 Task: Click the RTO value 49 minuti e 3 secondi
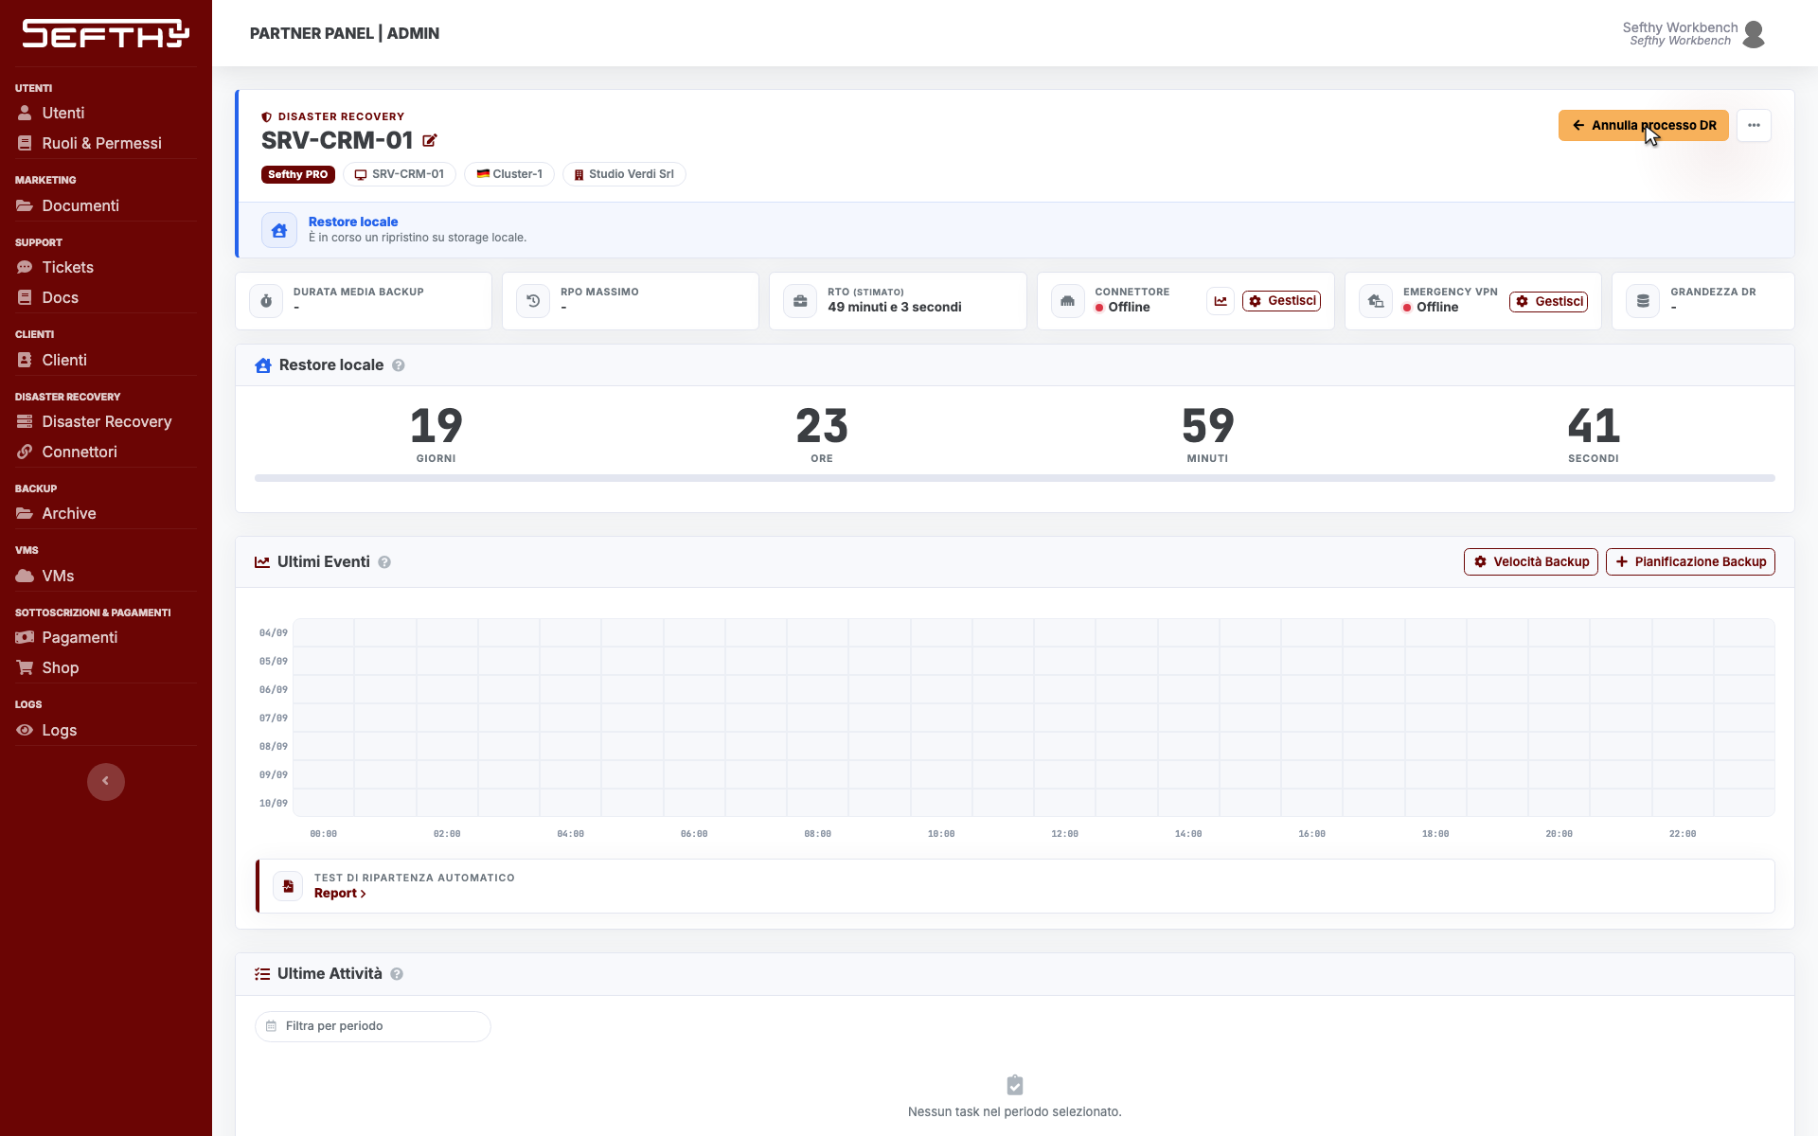click(x=895, y=307)
